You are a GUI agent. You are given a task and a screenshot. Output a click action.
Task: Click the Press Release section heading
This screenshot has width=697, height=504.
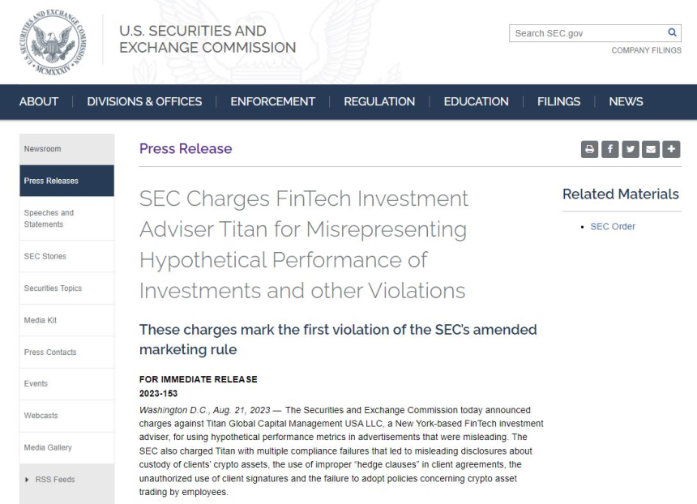coord(186,148)
